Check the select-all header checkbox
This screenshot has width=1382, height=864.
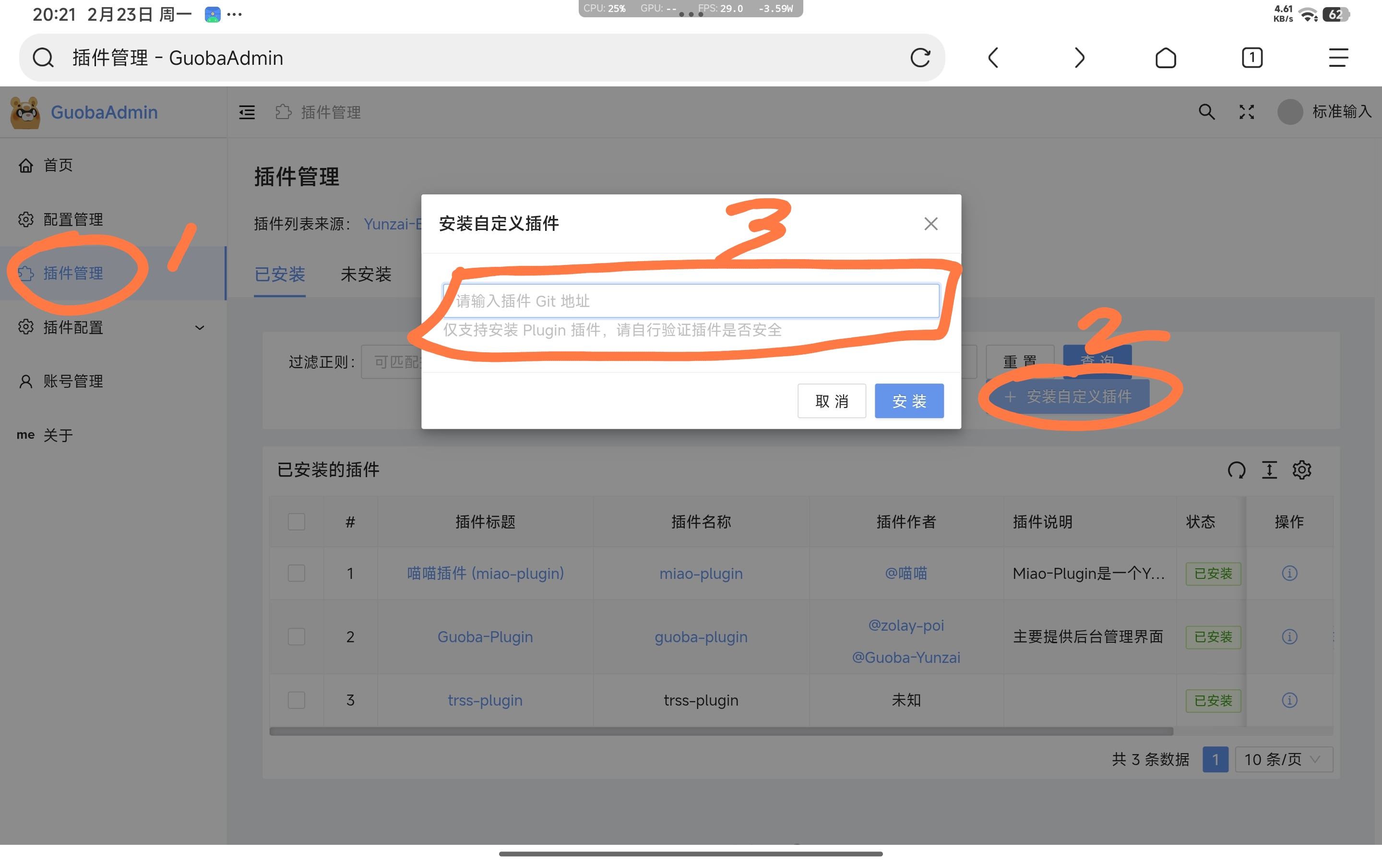coord(297,522)
